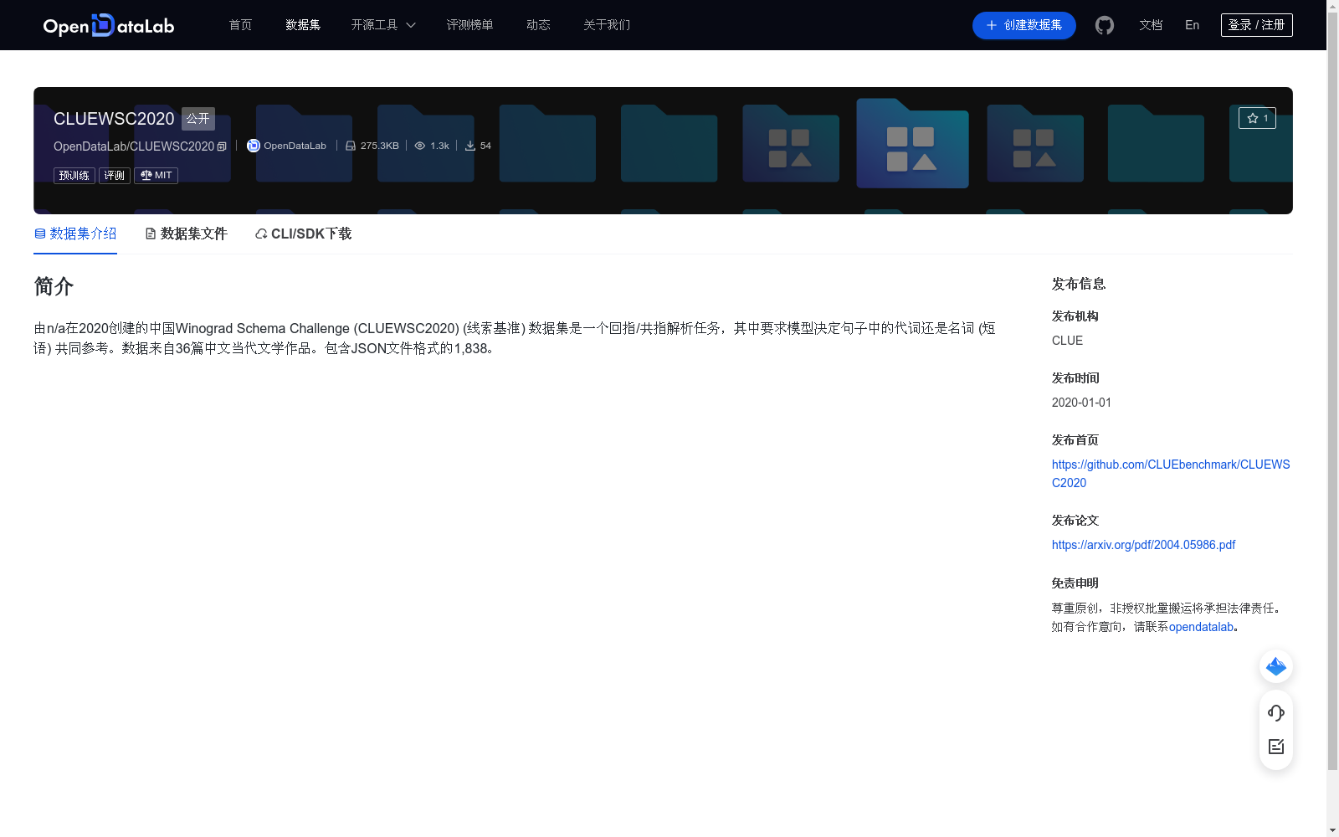Click the 评测榜单 menu item
This screenshot has height=837, width=1339.
coord(469,25)
